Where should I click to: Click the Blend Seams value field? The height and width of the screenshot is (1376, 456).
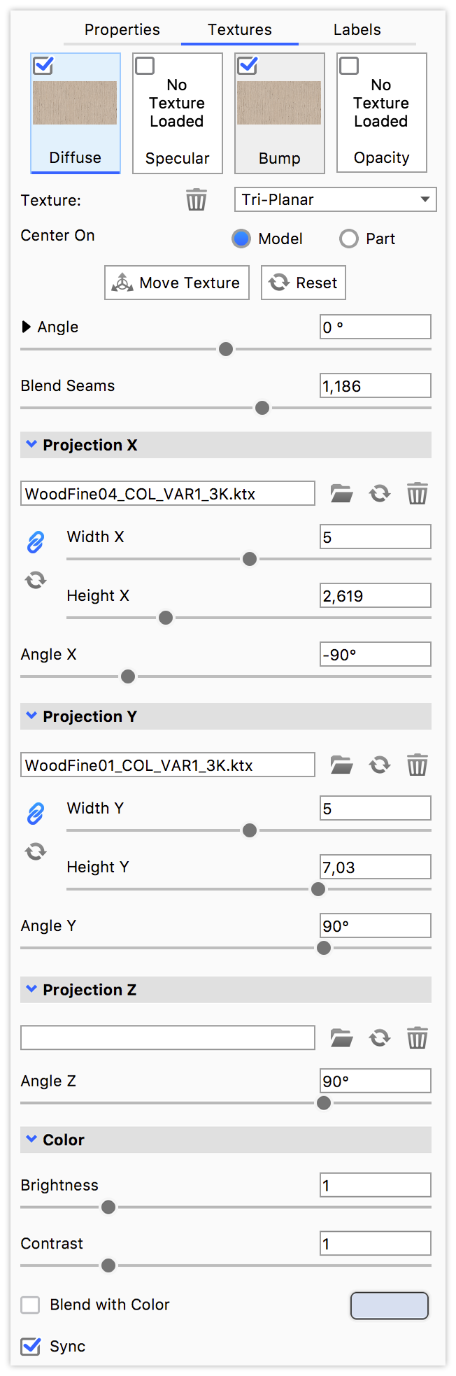376,385
